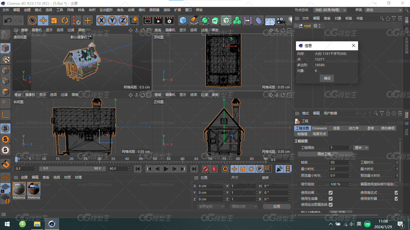The image size is (410, 230).
Task: Click the PSR reset icon
Action: (x=76, y=20)
